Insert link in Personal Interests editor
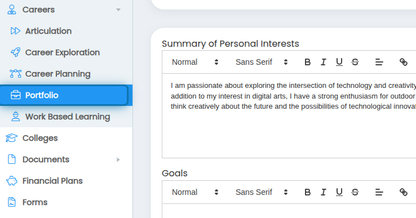The image size is (416, 218). tap(403, 62)
